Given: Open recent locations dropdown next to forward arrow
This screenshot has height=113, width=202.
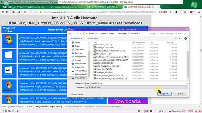Looking at the screenshot, I should pos(78,34).
